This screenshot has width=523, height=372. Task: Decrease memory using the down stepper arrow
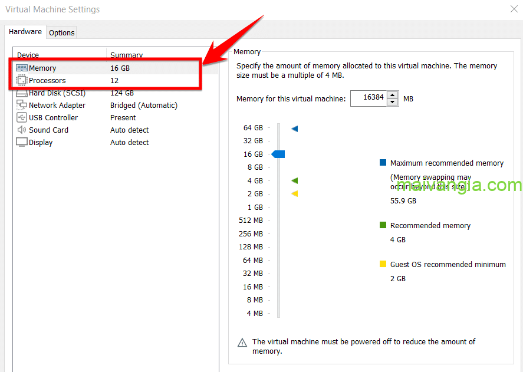[x=393, y=101]
